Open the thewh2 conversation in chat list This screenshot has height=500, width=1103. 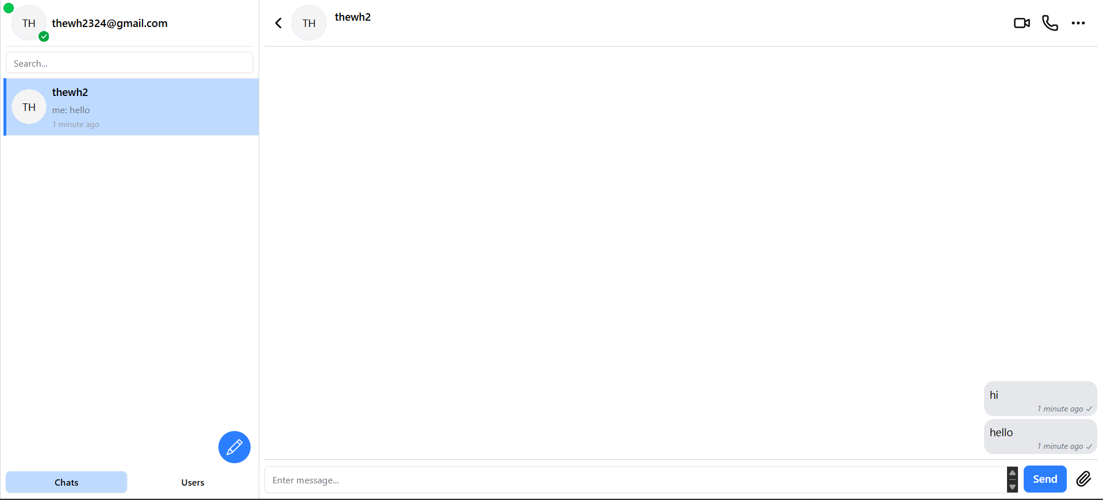tap(132, 107)
